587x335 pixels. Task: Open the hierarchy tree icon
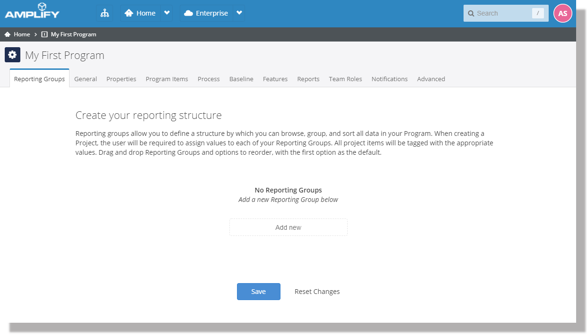pos(105,13)
